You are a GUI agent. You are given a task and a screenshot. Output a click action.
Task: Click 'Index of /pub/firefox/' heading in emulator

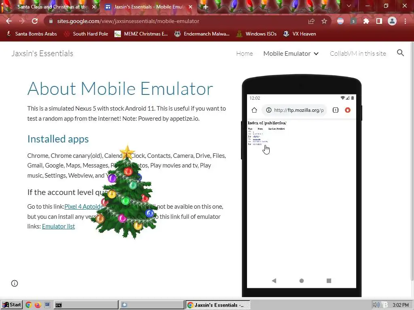click(x=267, y=123)
